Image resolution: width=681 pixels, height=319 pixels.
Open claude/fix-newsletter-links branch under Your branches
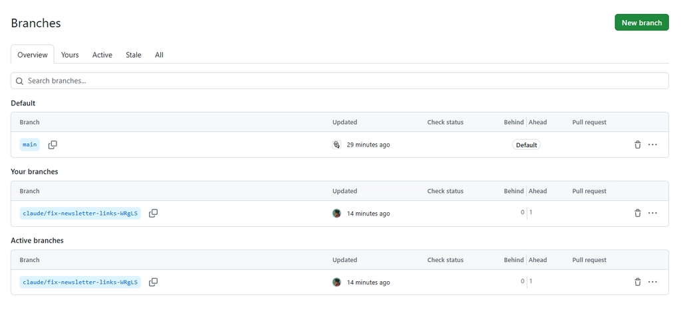80,213
